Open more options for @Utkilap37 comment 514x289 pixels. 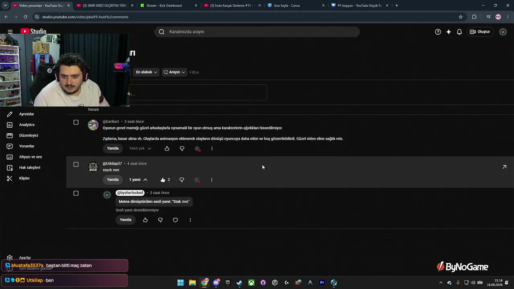coord(212,180)
